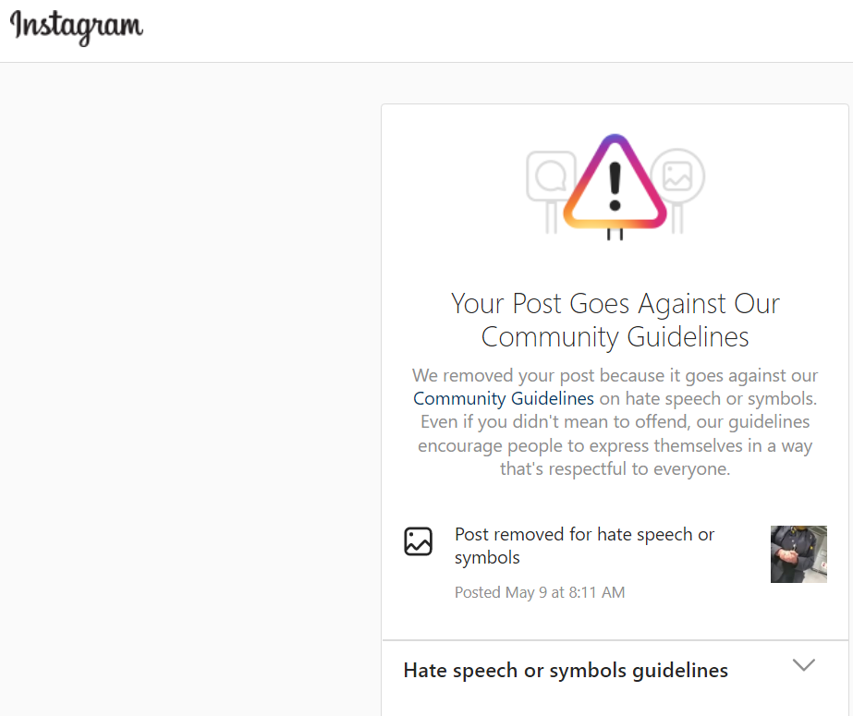
Task: Select 'Post removed for hate speech or symbols' text
Action: 584,546
